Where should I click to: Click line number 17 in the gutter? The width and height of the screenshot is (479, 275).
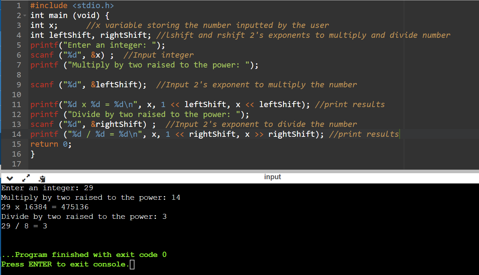pyautogui.click(x=17, y=164)
